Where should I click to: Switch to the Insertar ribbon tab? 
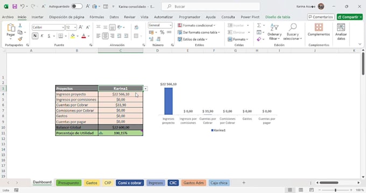point(37,17)
